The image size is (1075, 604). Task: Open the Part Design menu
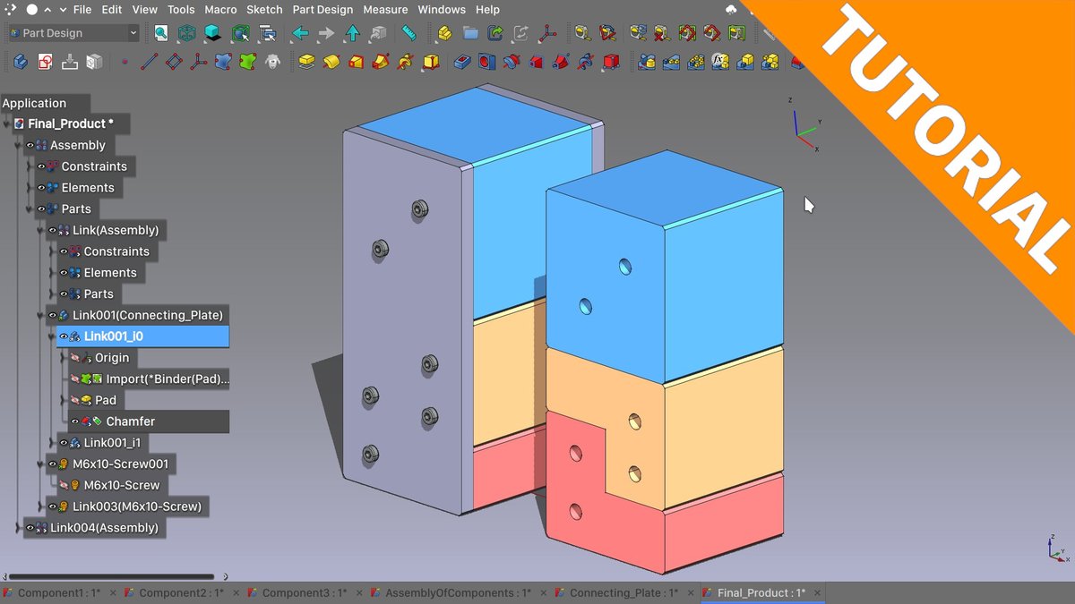click(322, 10)
